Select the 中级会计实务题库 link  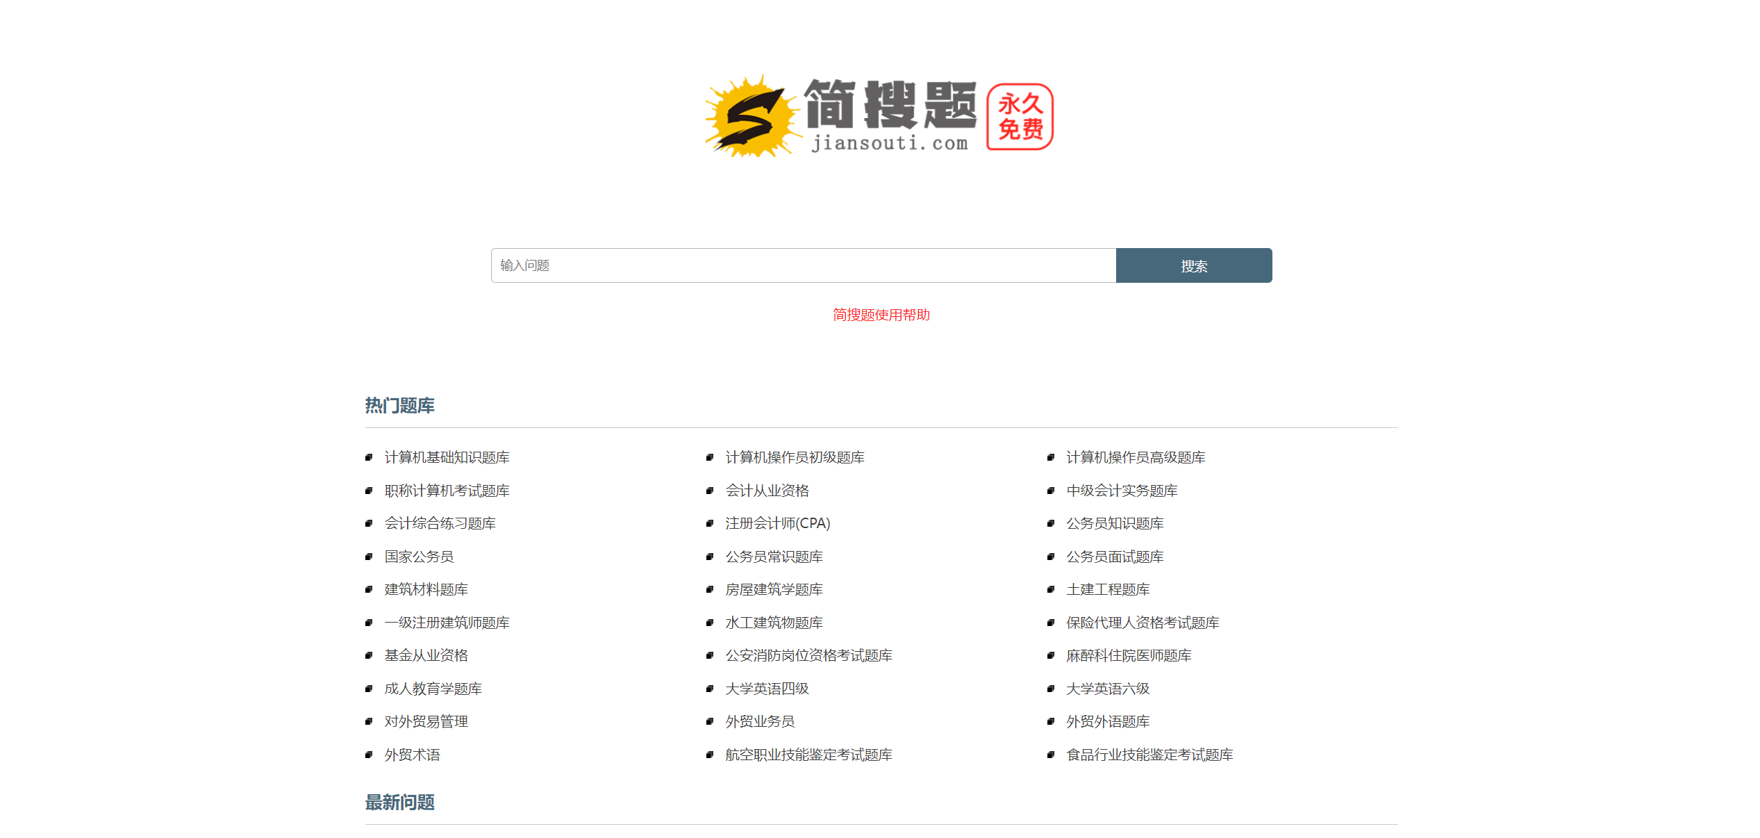coord(1122,491)
